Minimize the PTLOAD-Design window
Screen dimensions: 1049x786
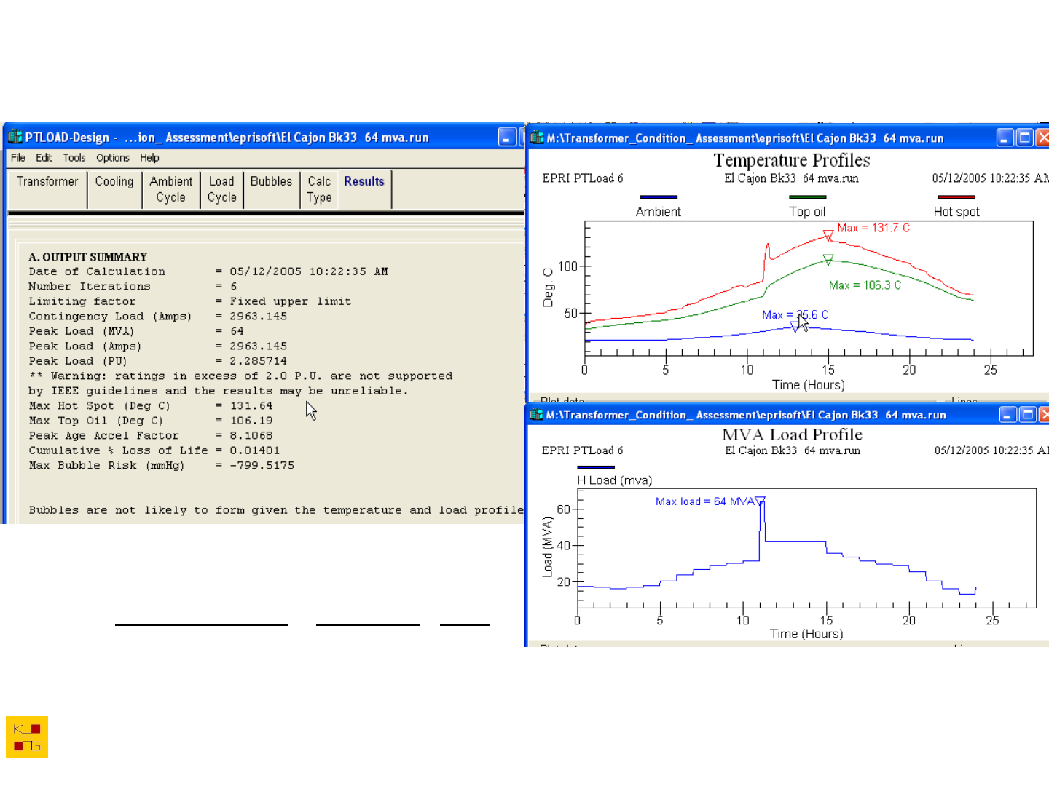pyautogui.click(x=507, y=137)
